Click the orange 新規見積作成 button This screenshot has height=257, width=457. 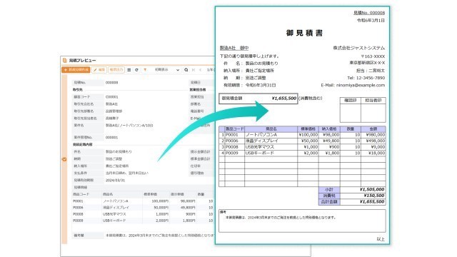76,70
